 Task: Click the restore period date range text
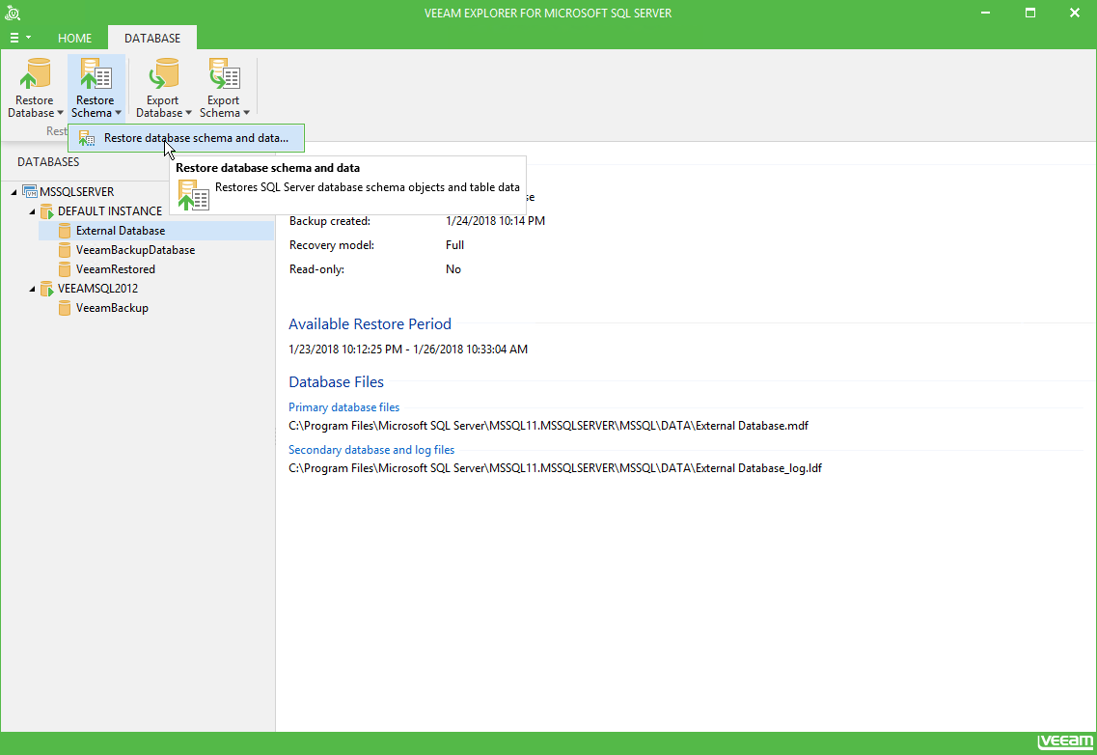coord(408,350)
